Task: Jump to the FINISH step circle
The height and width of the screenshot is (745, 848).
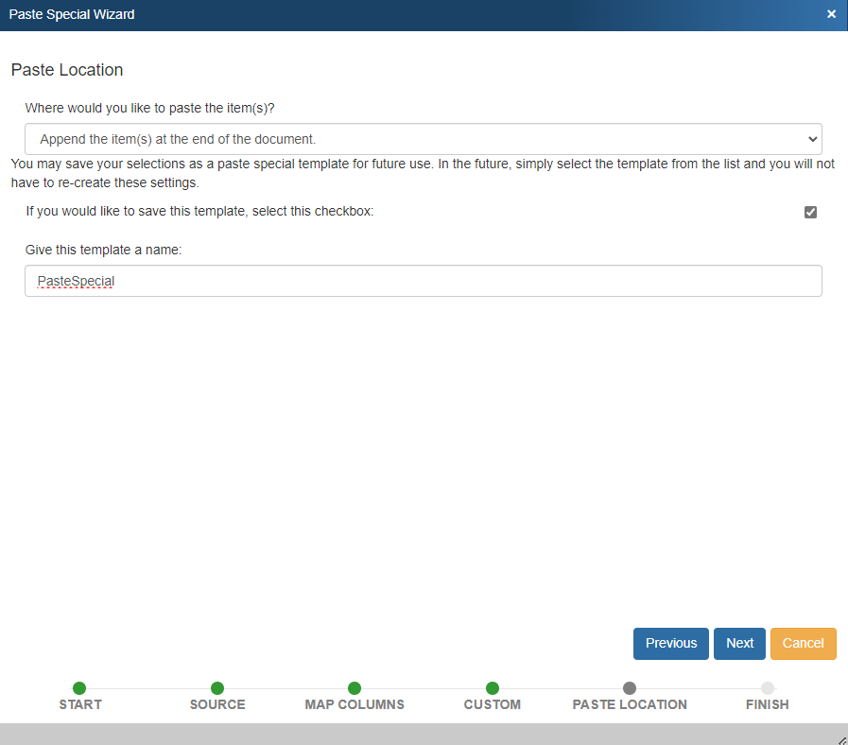Action: point(768,688)
